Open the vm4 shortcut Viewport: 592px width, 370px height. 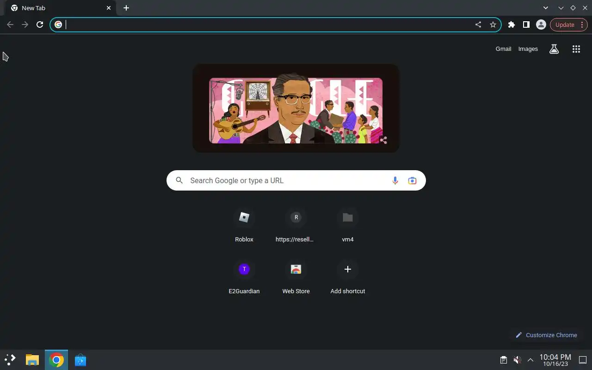tap(348, 225)
